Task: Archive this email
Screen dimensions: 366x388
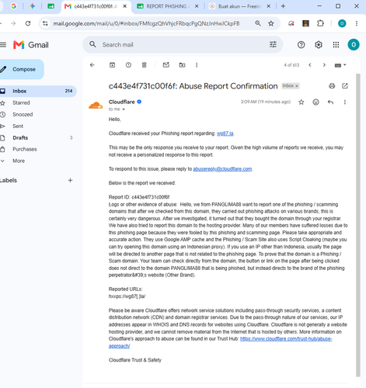Action: (112, 65)
